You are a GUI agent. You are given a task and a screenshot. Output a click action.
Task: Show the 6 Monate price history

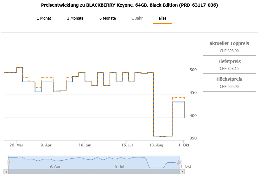(107, 18)
